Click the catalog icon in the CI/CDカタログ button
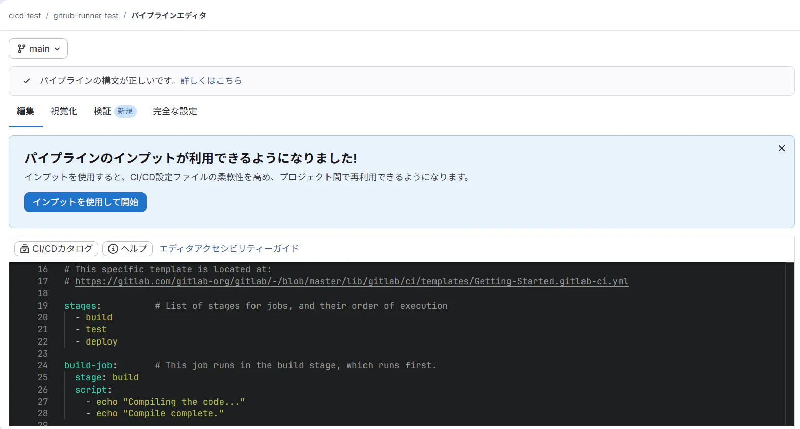Image resolution: width=800 pixels, height=429 pixels. pos(24,249)
